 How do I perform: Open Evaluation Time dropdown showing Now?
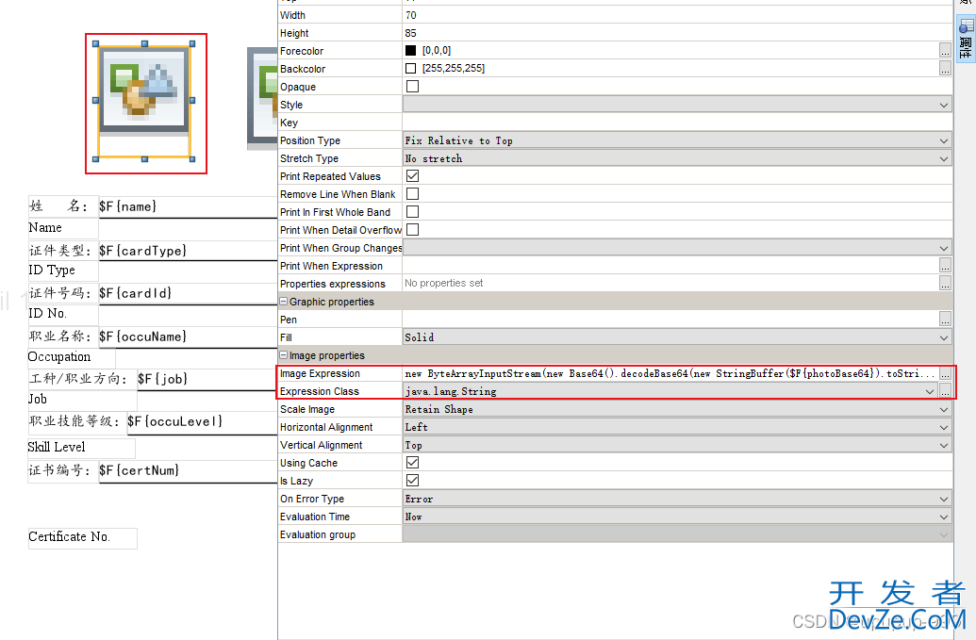tap(677, 517)
